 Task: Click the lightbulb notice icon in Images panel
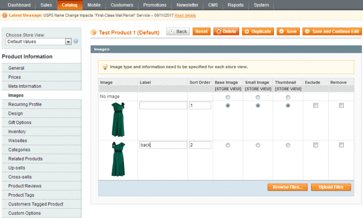105,67
